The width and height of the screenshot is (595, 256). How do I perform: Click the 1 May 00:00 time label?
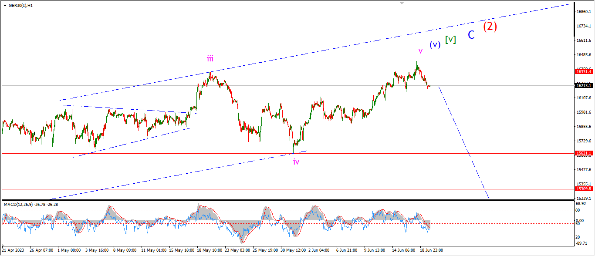(70, 251)
